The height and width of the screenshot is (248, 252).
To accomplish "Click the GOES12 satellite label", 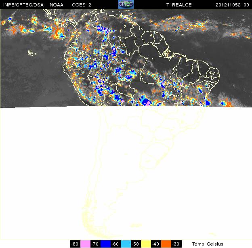I will (82, 5).
